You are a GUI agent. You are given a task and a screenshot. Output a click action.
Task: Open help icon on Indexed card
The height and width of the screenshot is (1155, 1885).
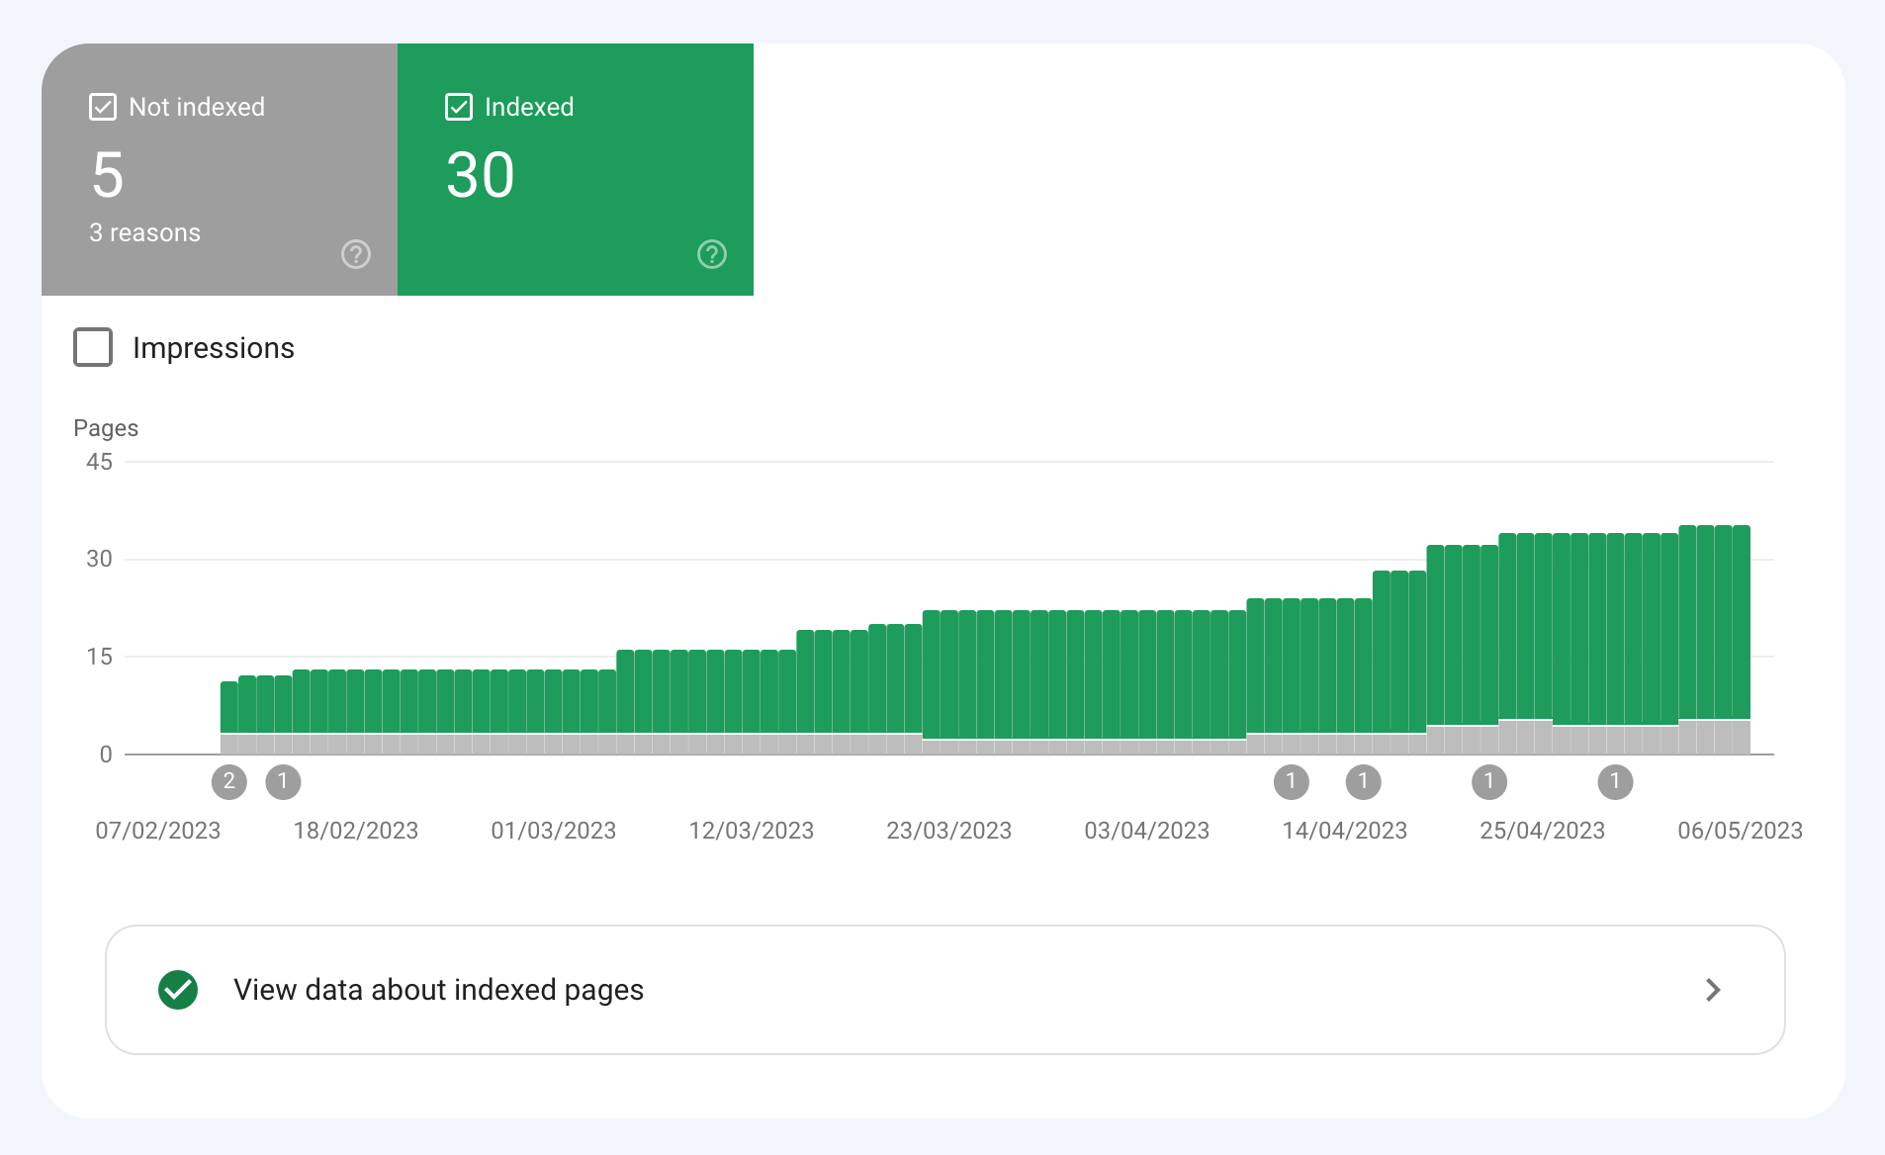[712, 254]
